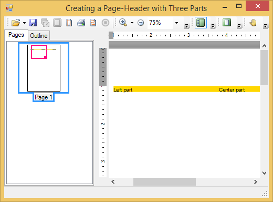The width and height of the screenshot is (273, 202).
Task: Enable the hand pan tool
Action: 253,23
